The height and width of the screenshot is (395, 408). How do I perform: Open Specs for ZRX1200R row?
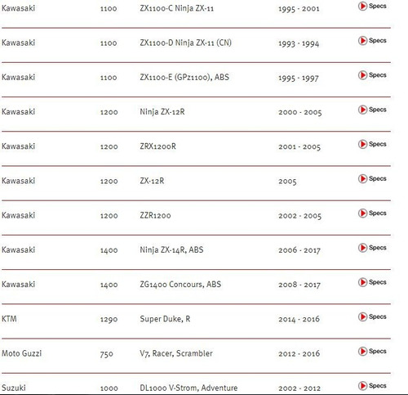(372, 144)
